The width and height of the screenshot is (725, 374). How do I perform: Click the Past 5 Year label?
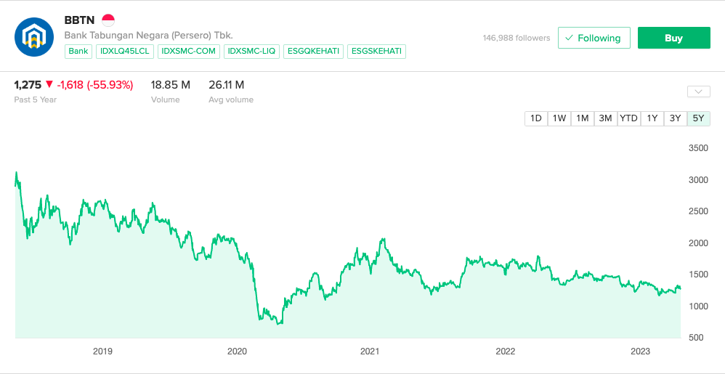point(35,99)
